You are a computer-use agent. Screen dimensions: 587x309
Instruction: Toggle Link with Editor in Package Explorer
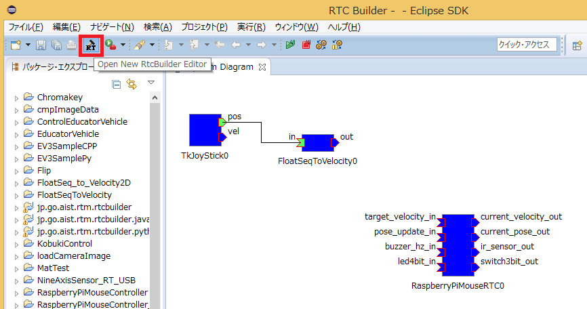(131, 84)
